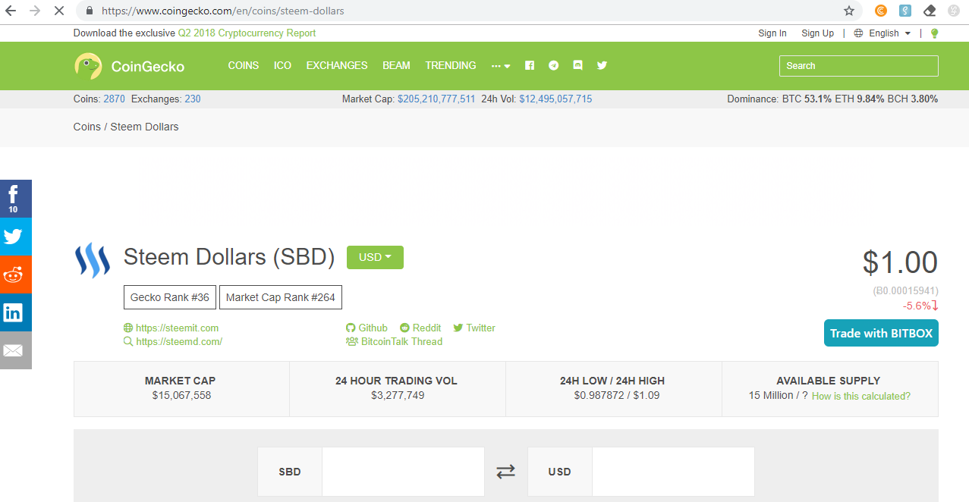Open the Twitter link under coin title
This screenshot has width=969, height=502.
click(x=474, y=328)
